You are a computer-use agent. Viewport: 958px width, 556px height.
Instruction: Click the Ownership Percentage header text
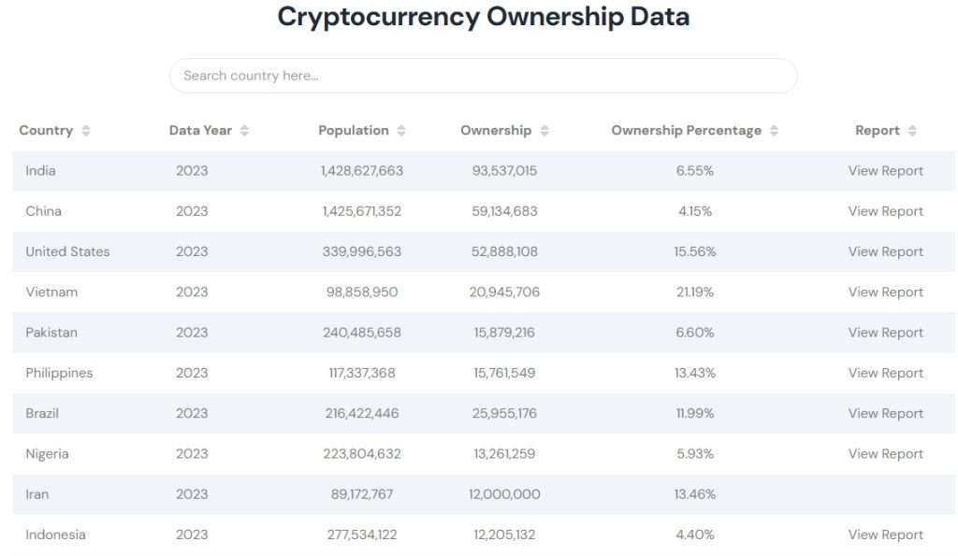click(686, 131)
